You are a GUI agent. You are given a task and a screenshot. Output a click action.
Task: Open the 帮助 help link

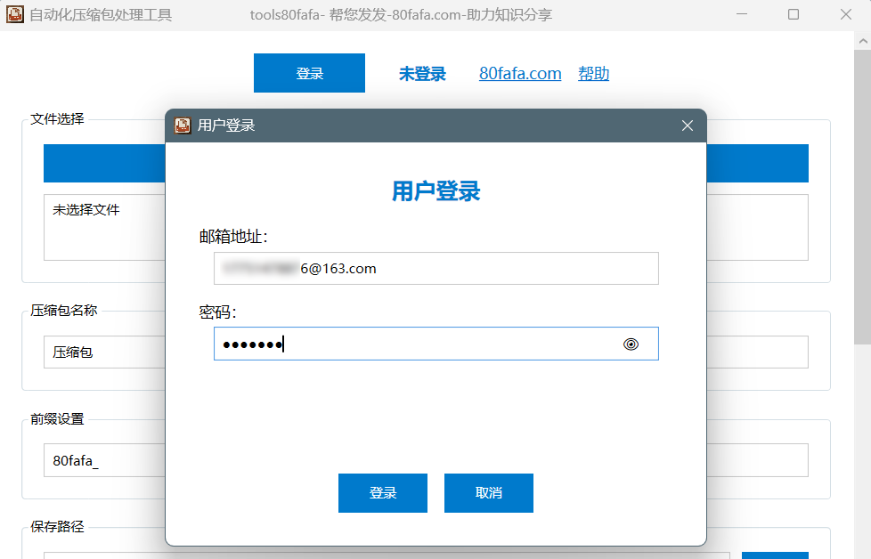click(593, 74)
